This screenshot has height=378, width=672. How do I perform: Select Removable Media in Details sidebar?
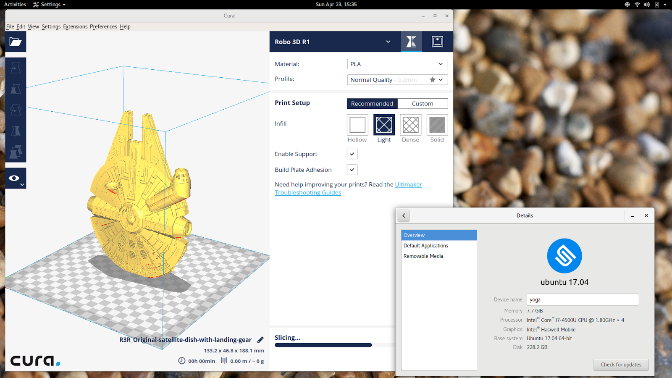coord(439,256)
